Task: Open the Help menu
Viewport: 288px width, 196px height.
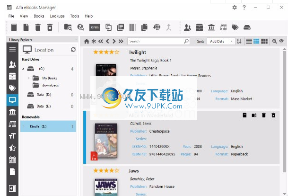Action: (x=89, y=16)
